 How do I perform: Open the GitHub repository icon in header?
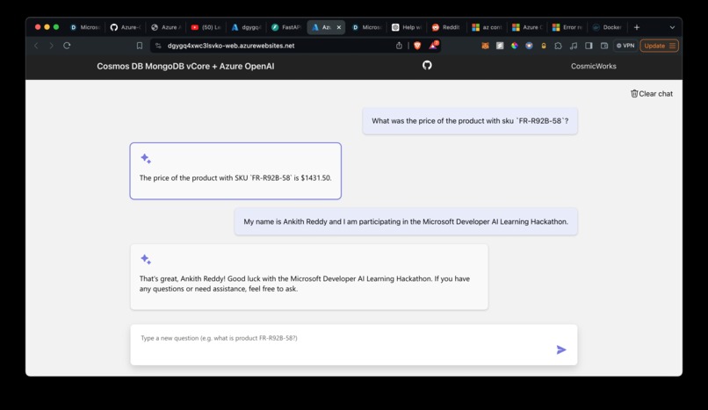(x=427, y=65)
